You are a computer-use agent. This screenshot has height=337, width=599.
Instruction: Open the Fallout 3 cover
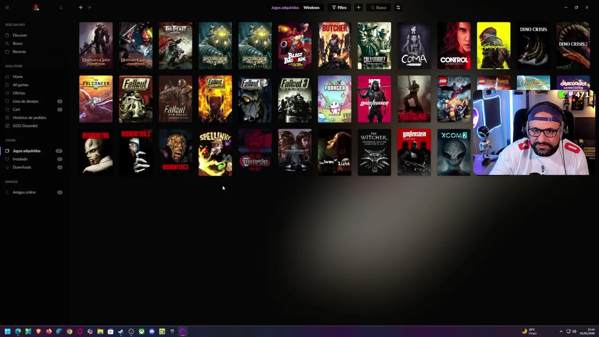pyautogui.click(x=295, y=99)
